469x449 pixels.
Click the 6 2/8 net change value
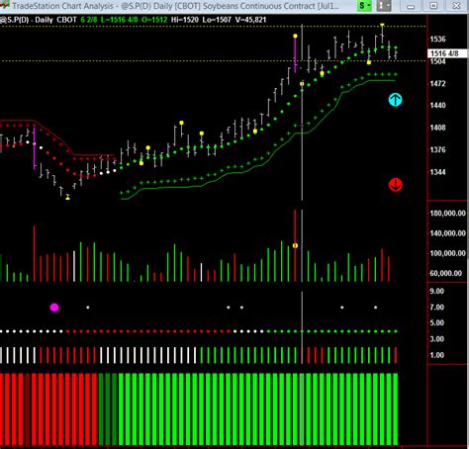pos(89,20)
